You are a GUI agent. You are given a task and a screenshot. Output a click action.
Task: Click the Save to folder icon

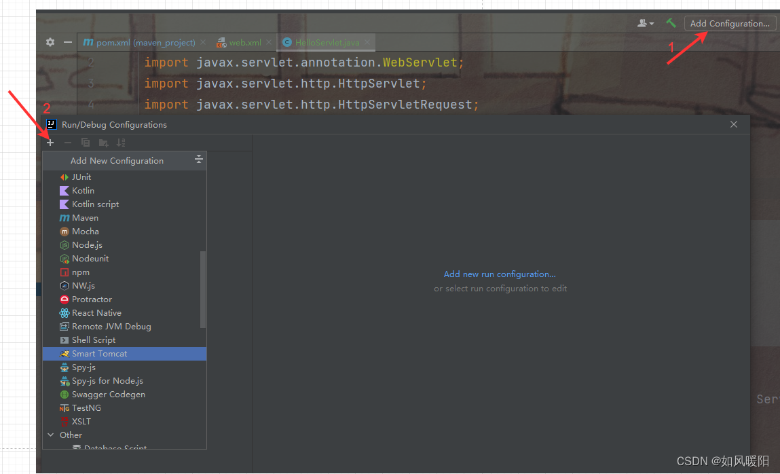tap(103, 143)
